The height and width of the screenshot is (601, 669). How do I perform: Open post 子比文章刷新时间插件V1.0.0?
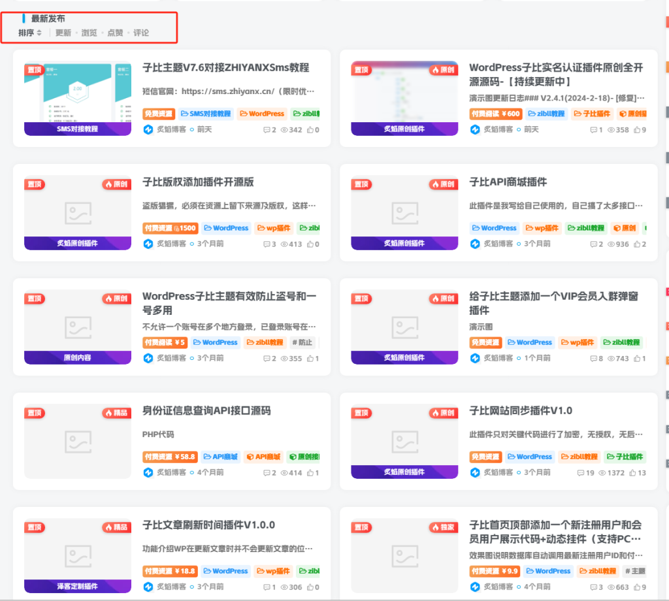208,525
